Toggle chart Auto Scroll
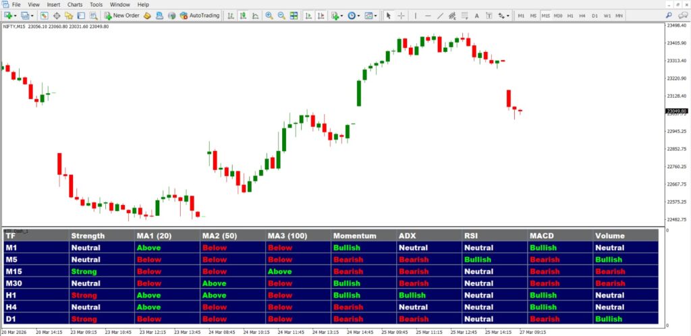Image resolution: width=691 pixels, height=336 pixels. 308,15
